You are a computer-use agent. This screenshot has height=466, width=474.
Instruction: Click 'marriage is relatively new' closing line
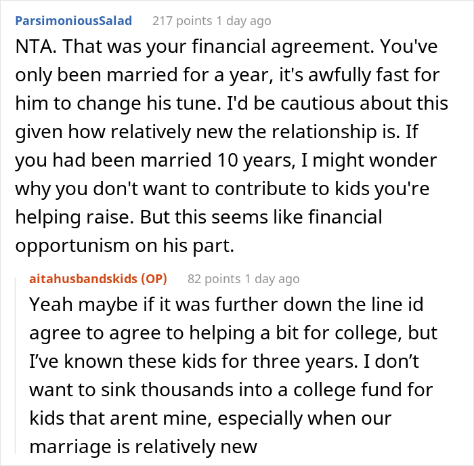[x=144, y=446]
